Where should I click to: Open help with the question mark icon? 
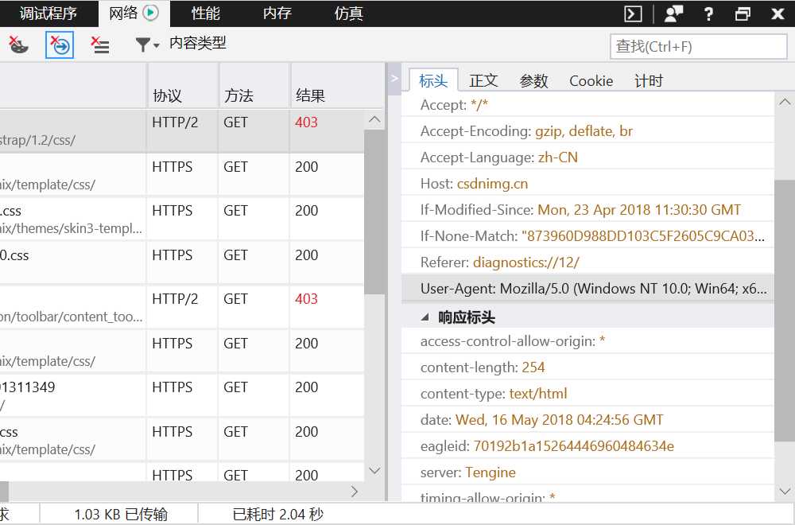tap(709, 14)
